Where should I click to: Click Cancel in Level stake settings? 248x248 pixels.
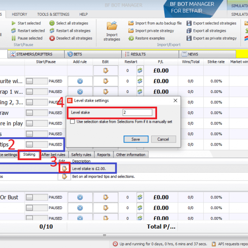163,139
